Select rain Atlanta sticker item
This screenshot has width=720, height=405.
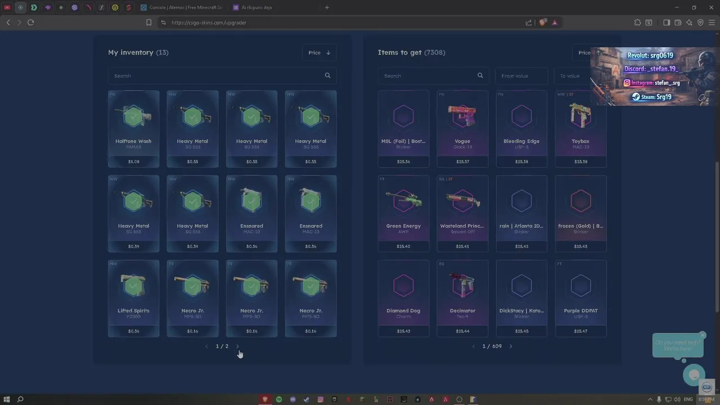click(x=521, y=214)
